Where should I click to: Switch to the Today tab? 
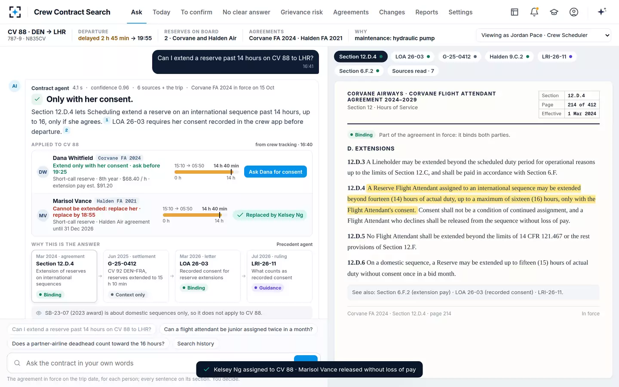point(161,12)
